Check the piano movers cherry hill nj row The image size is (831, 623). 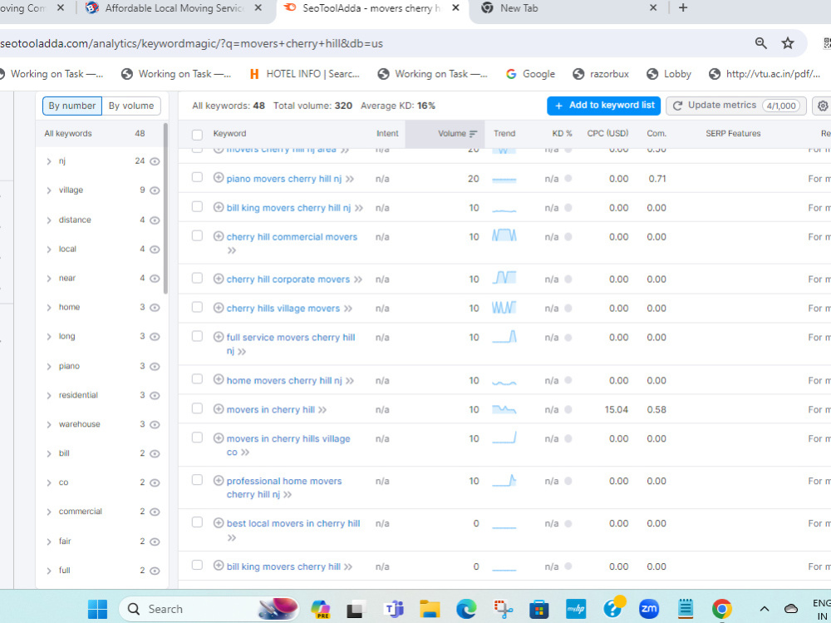tap(197, 177)
